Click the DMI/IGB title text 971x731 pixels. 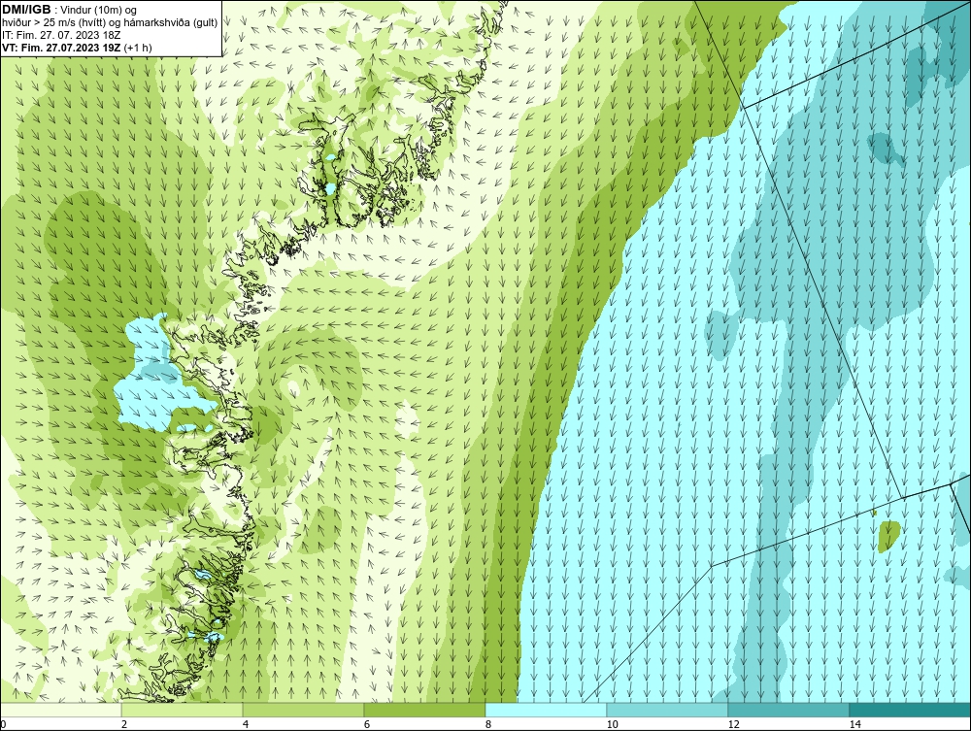point(27,10)
